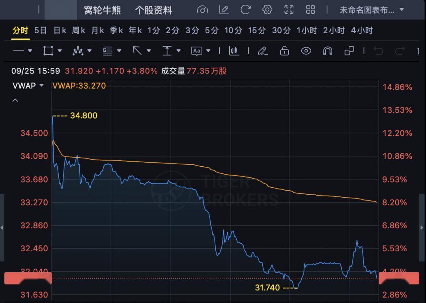Expand the wave pattern tool dropdown arrow
Screen dimensions: 426x303
pos(90,51)
